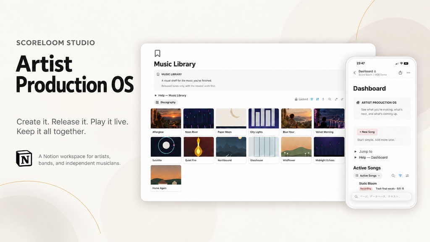
Task: Tap the settings sliders icon in Active Songs
Action: click(407, 176)
